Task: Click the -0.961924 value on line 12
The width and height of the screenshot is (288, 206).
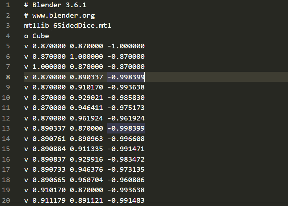Action: (126, 118)
